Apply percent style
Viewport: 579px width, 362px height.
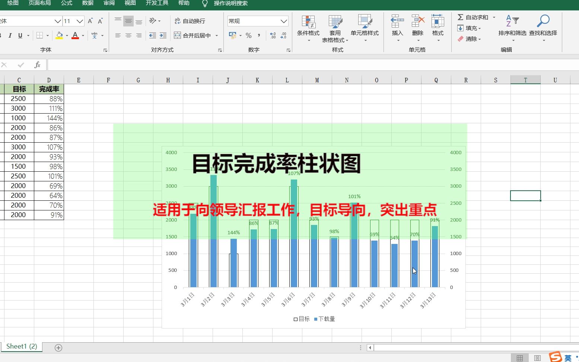point(249,35)
